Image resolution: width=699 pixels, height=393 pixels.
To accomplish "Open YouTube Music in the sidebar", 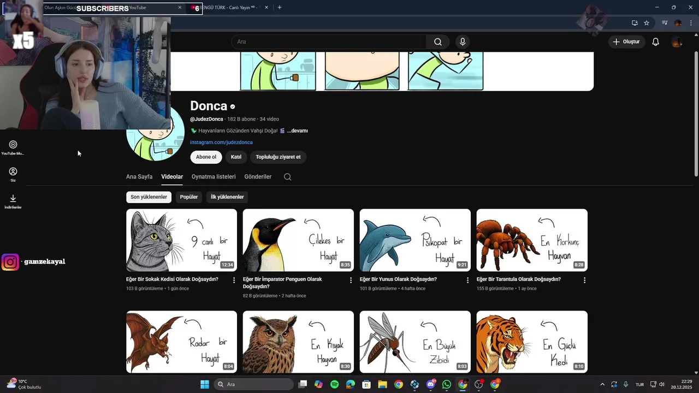I will pos(13,147).
